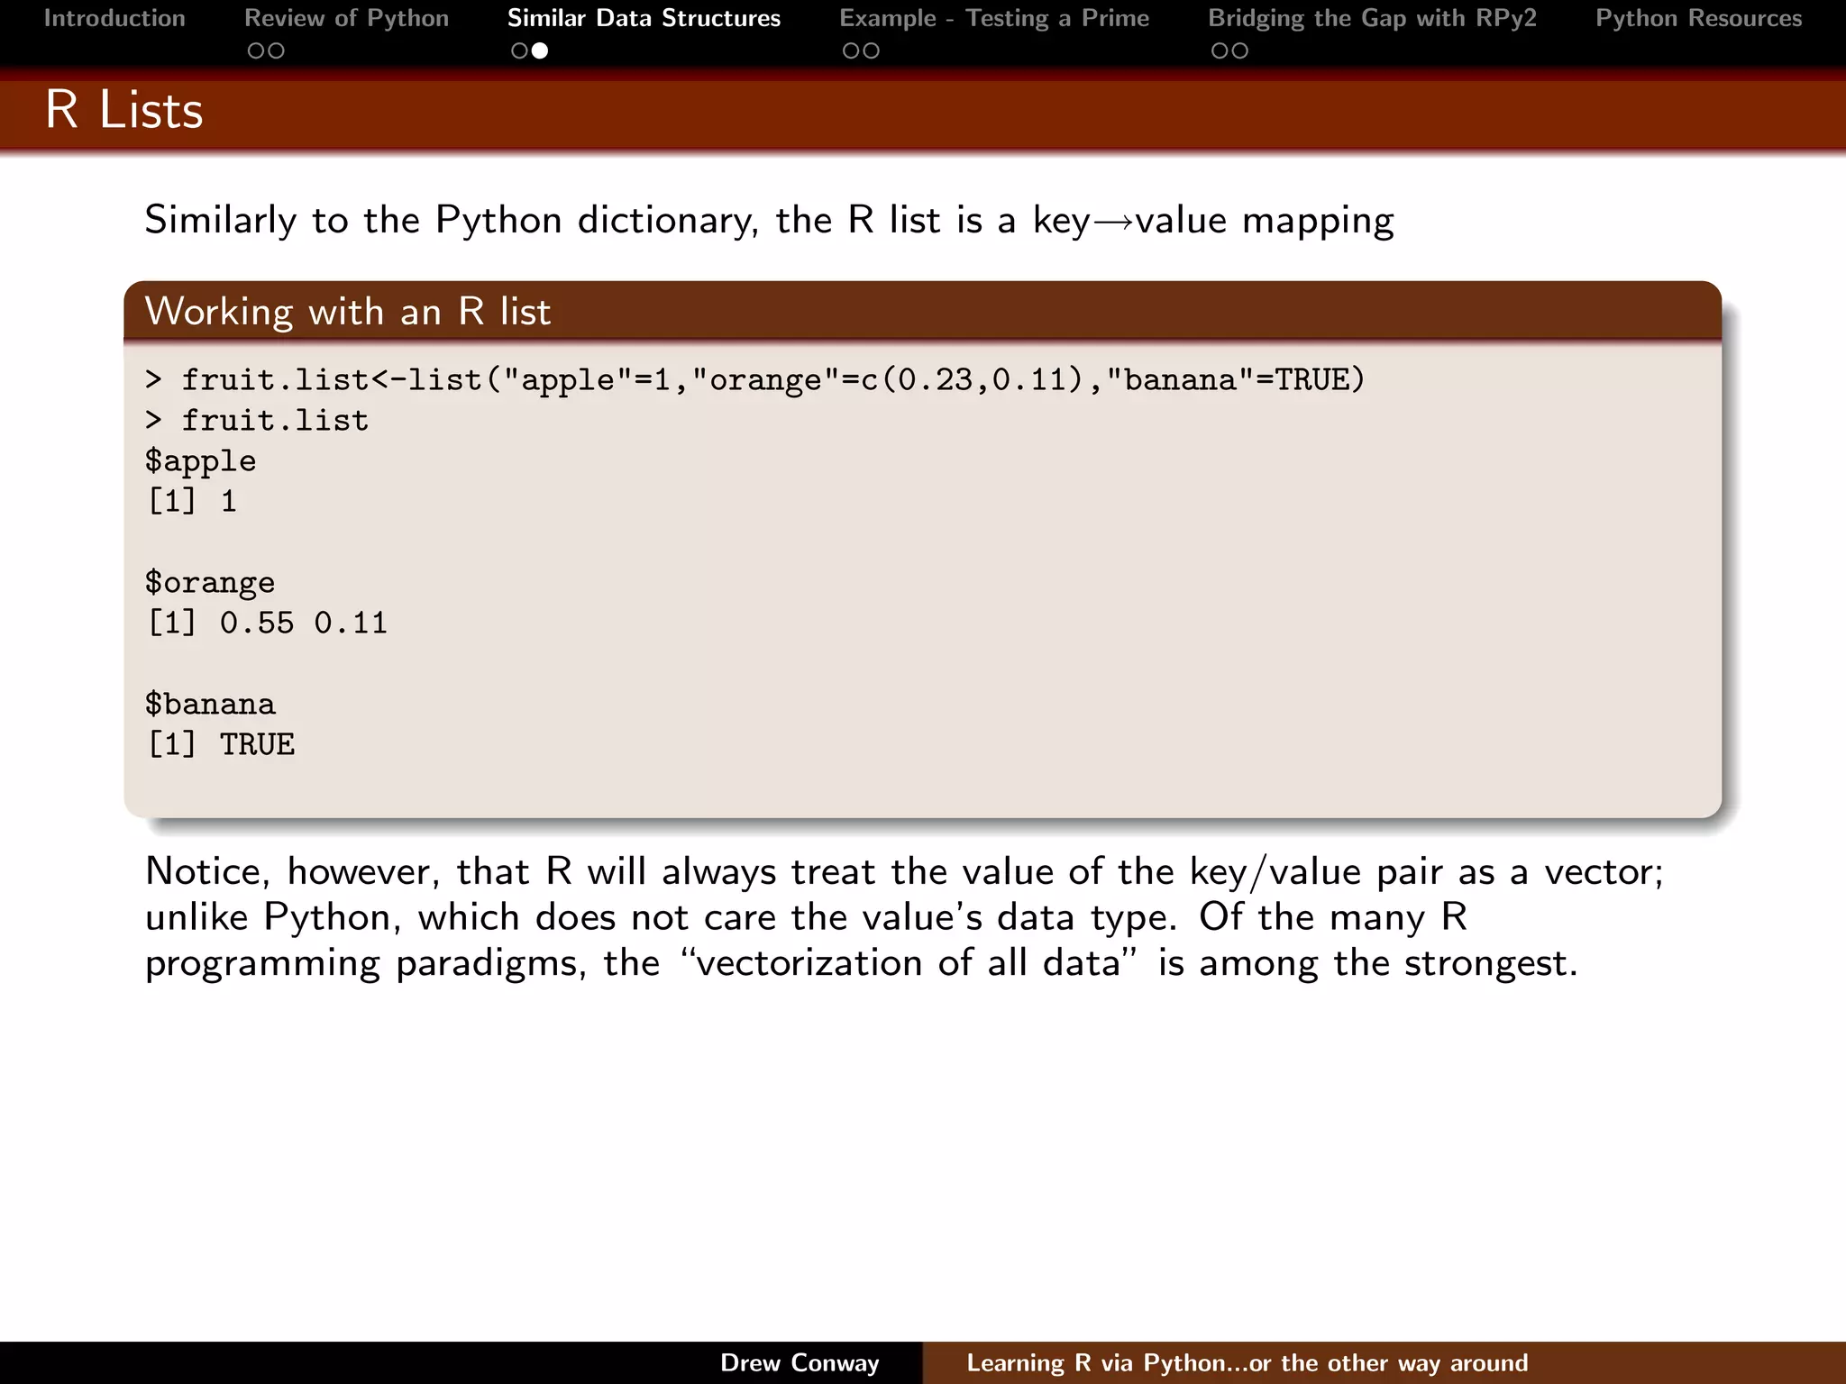Click filled current-slide dot under Similar Data Structures

point(540,51)
